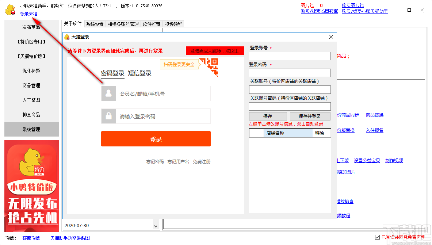Click 保存并登录 button
432x245 pixels.
(x=310, y=116)
